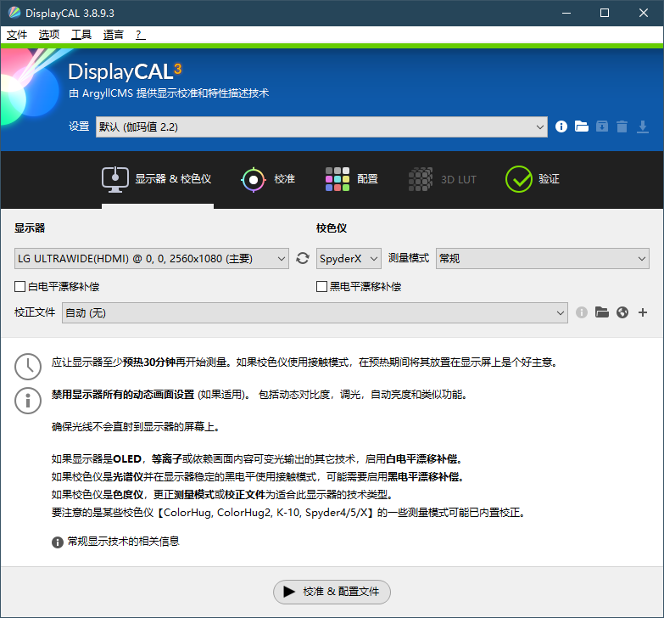The image size is (664, 618).
Task: Click 由 ArgyllCMS 提供显示校准 subtitle text
Action: [x=169, y=93]
